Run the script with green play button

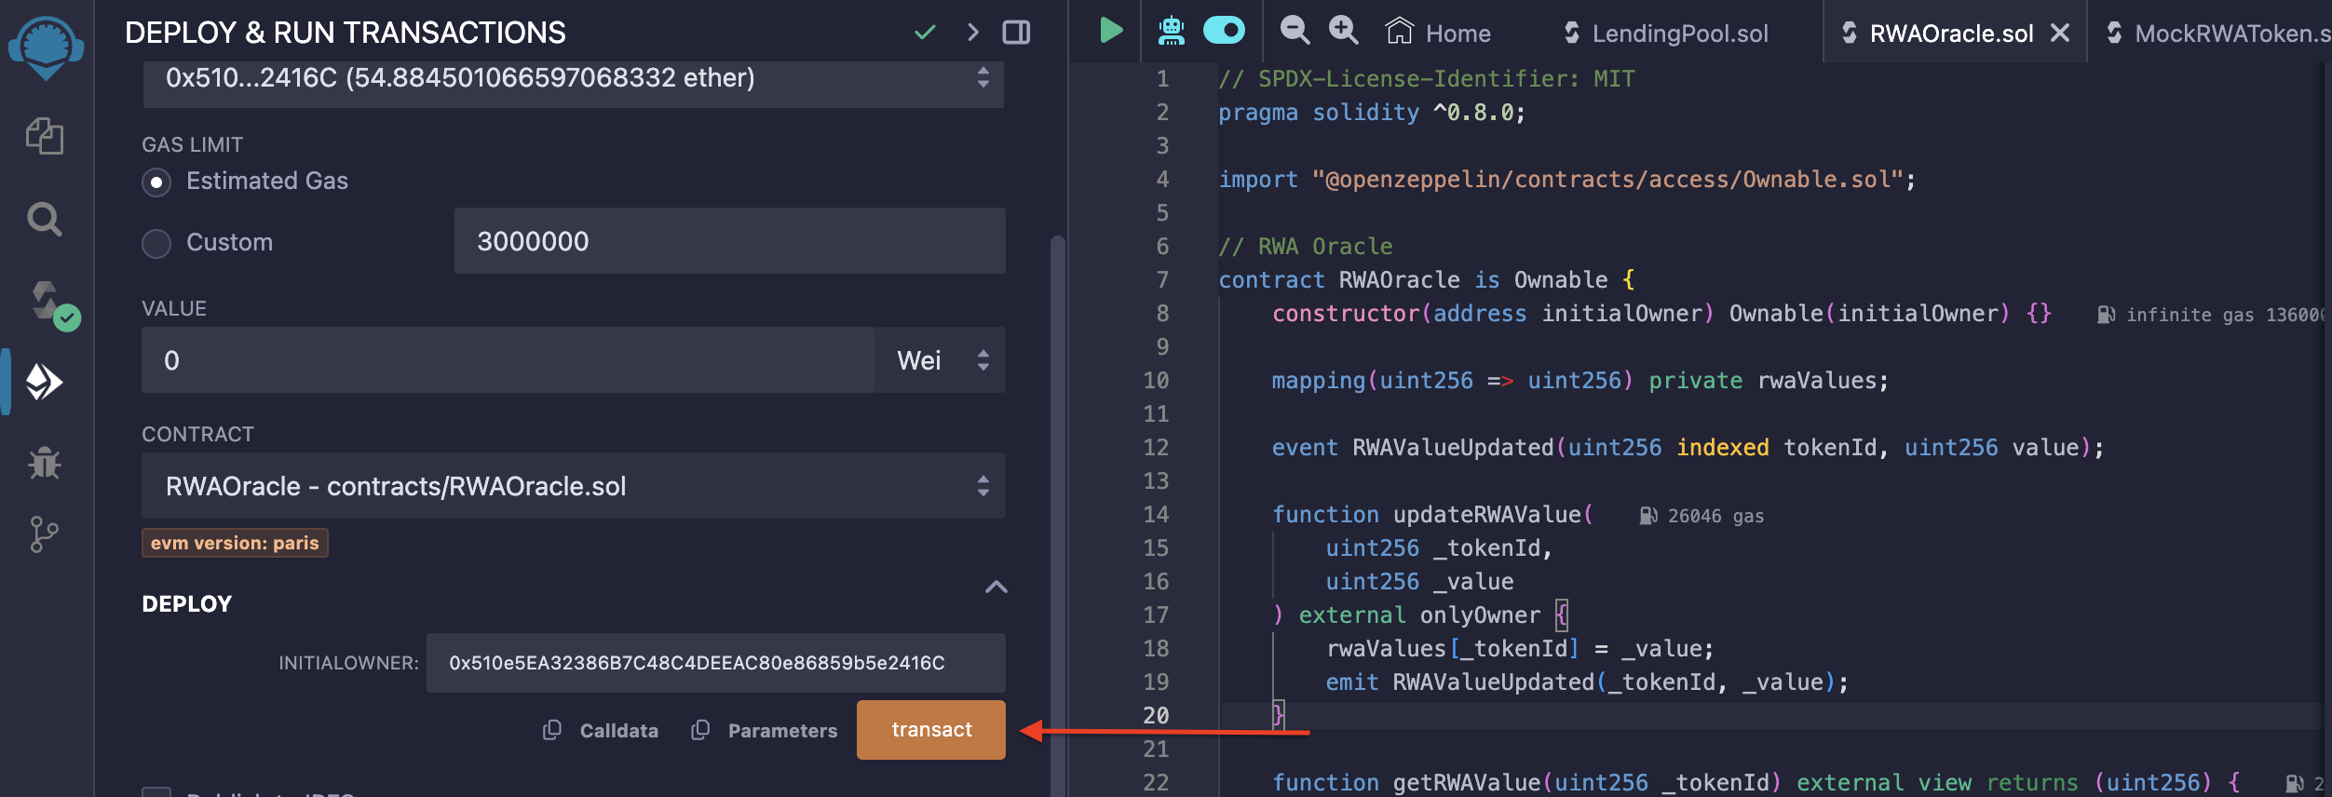point(1110,31)
